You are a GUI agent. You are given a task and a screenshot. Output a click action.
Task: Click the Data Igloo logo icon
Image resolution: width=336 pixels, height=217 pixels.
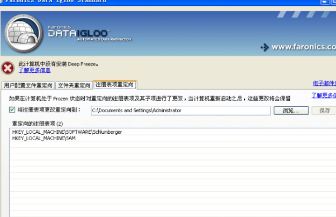click(x=24, y=33)
